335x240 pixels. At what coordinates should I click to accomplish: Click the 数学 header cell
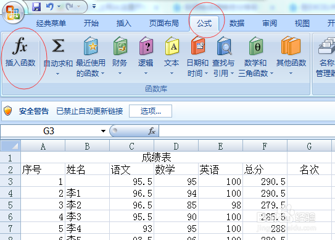coord(176,169)
